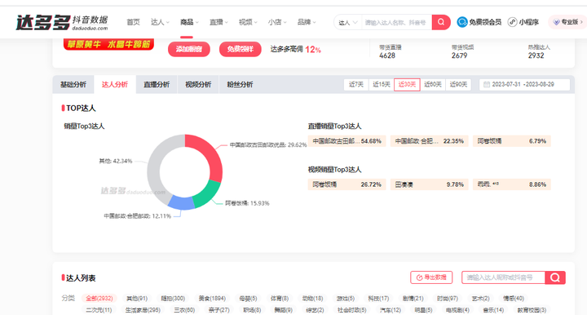Go to 首页 in top navigation
This screenshot has height=315, width=587.
coord(133,22)
